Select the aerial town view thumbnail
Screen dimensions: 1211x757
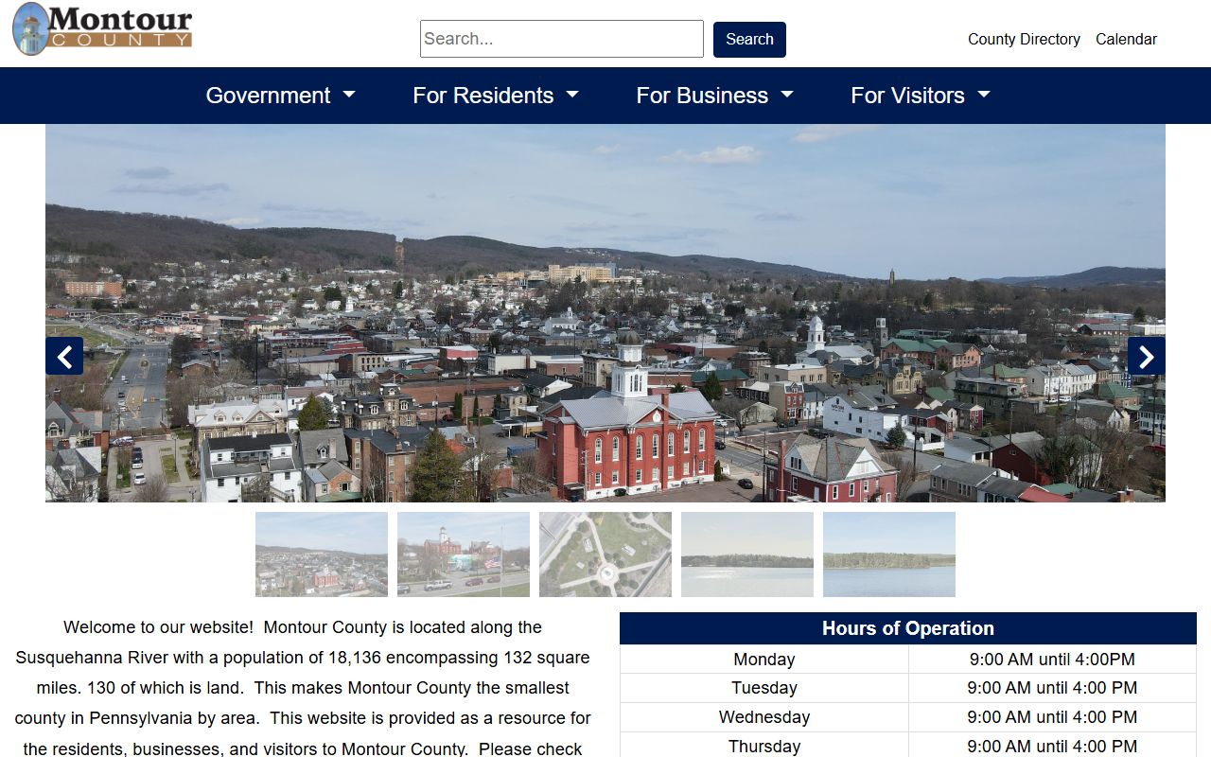(322, 555)
